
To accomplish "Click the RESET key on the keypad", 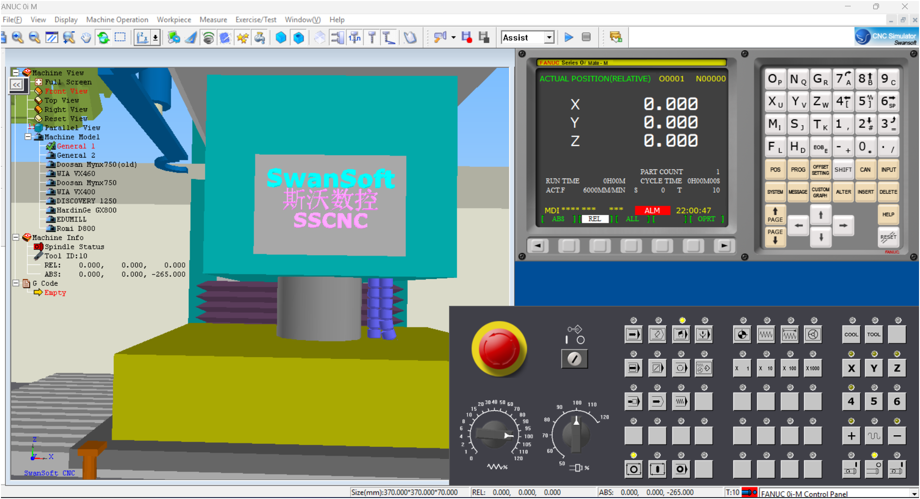I will [888, 237].
